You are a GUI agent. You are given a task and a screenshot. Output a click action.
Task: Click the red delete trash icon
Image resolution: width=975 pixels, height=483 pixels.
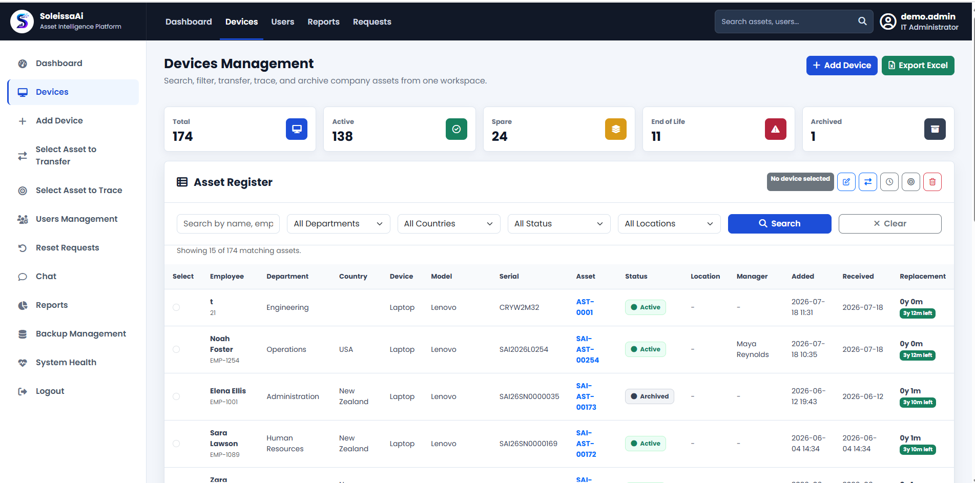point(932,182)
